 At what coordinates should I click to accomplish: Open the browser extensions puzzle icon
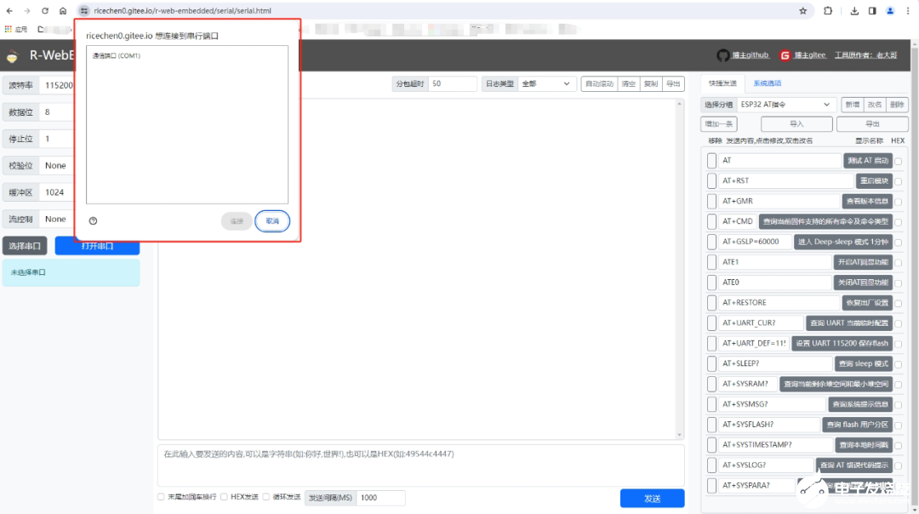[828, 11]
